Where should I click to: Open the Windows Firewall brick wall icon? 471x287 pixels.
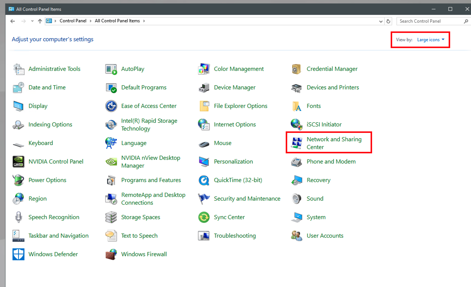point(111,254)
